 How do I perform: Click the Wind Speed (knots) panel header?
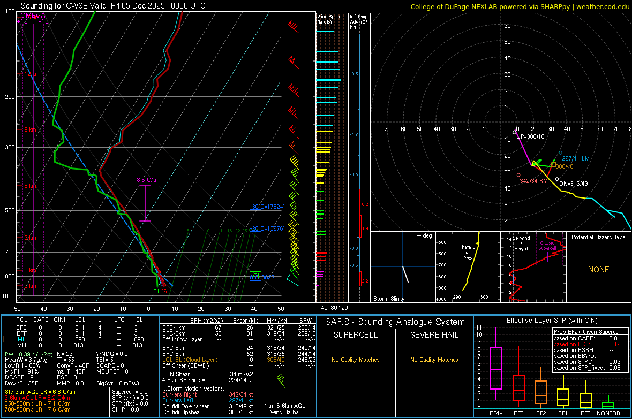(329, 19)
